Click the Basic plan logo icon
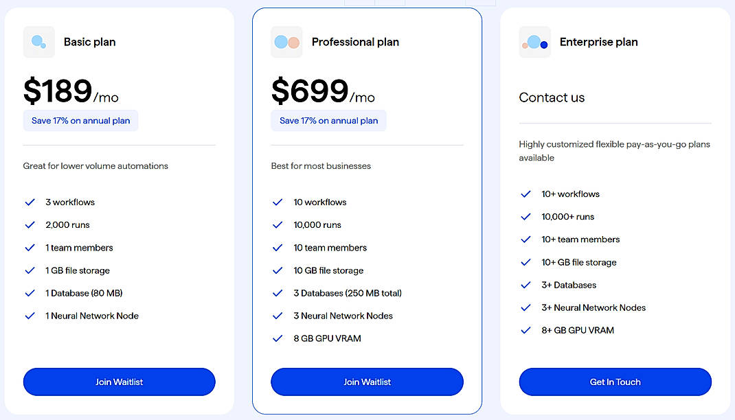This screenshot has width=735, height=420. coord(39,42)
